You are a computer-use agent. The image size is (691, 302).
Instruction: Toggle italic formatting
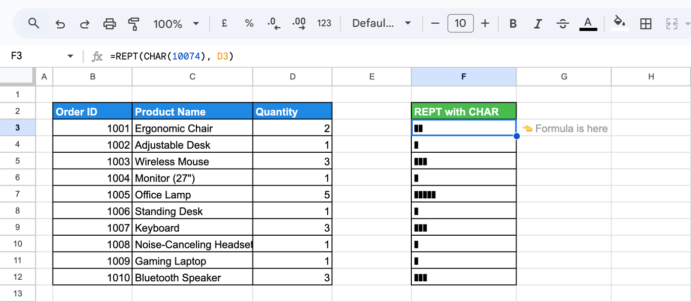[538, 23]
